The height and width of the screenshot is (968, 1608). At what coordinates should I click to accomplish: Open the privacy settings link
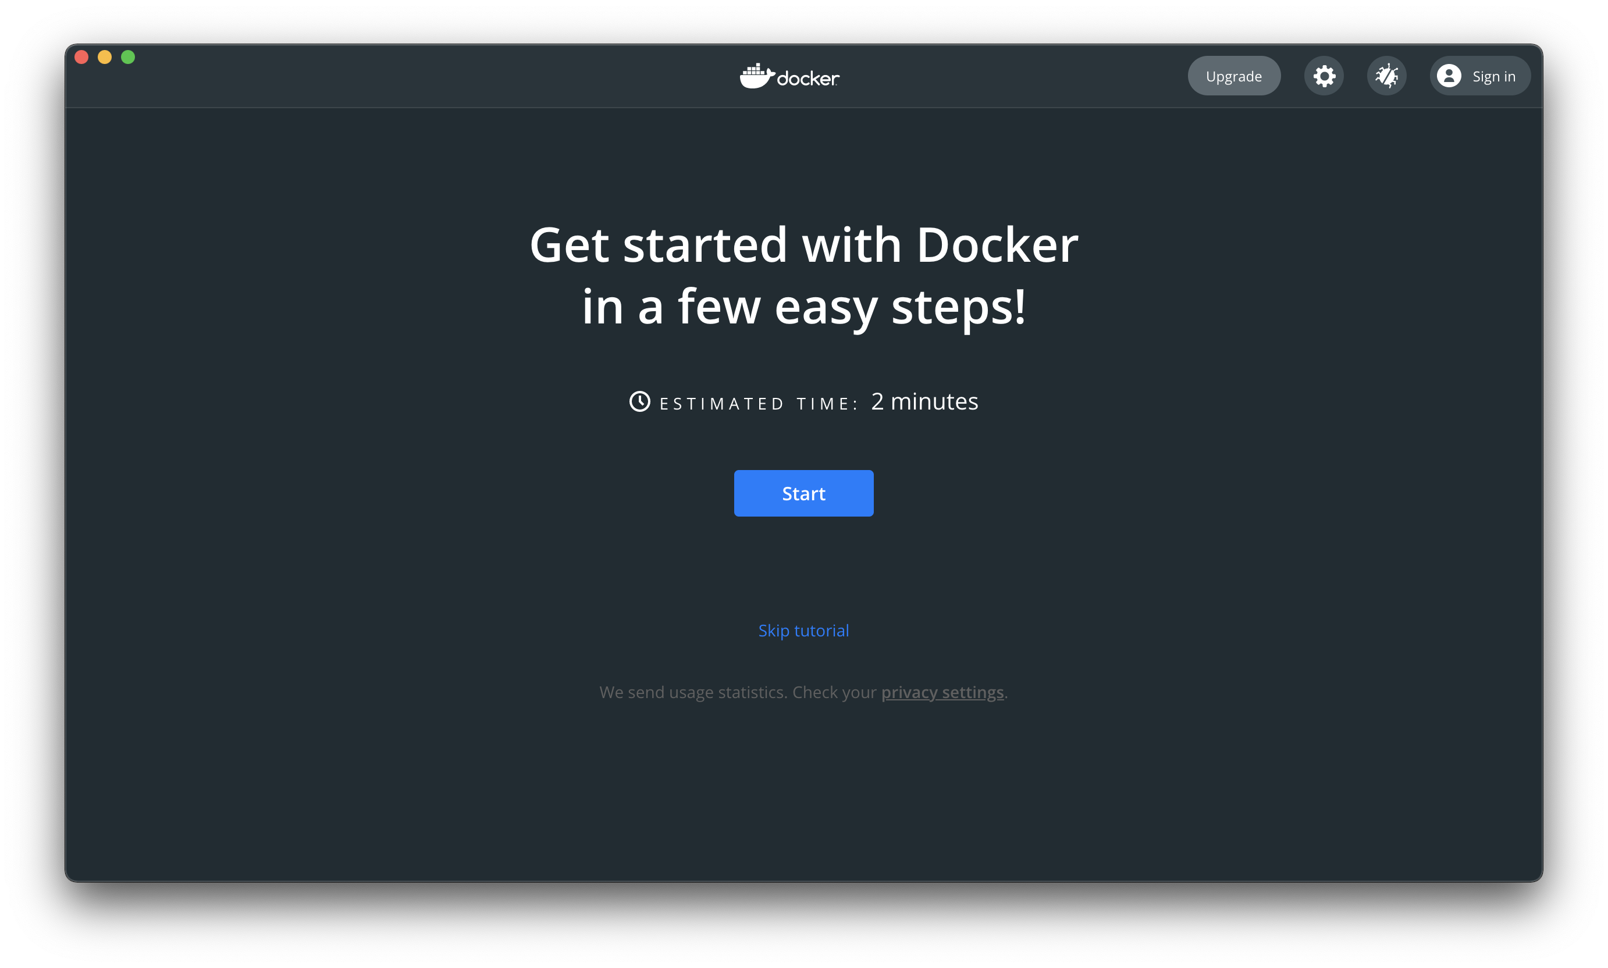(942, 693)
